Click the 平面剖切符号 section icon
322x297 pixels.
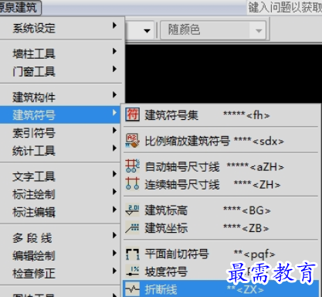132,254
